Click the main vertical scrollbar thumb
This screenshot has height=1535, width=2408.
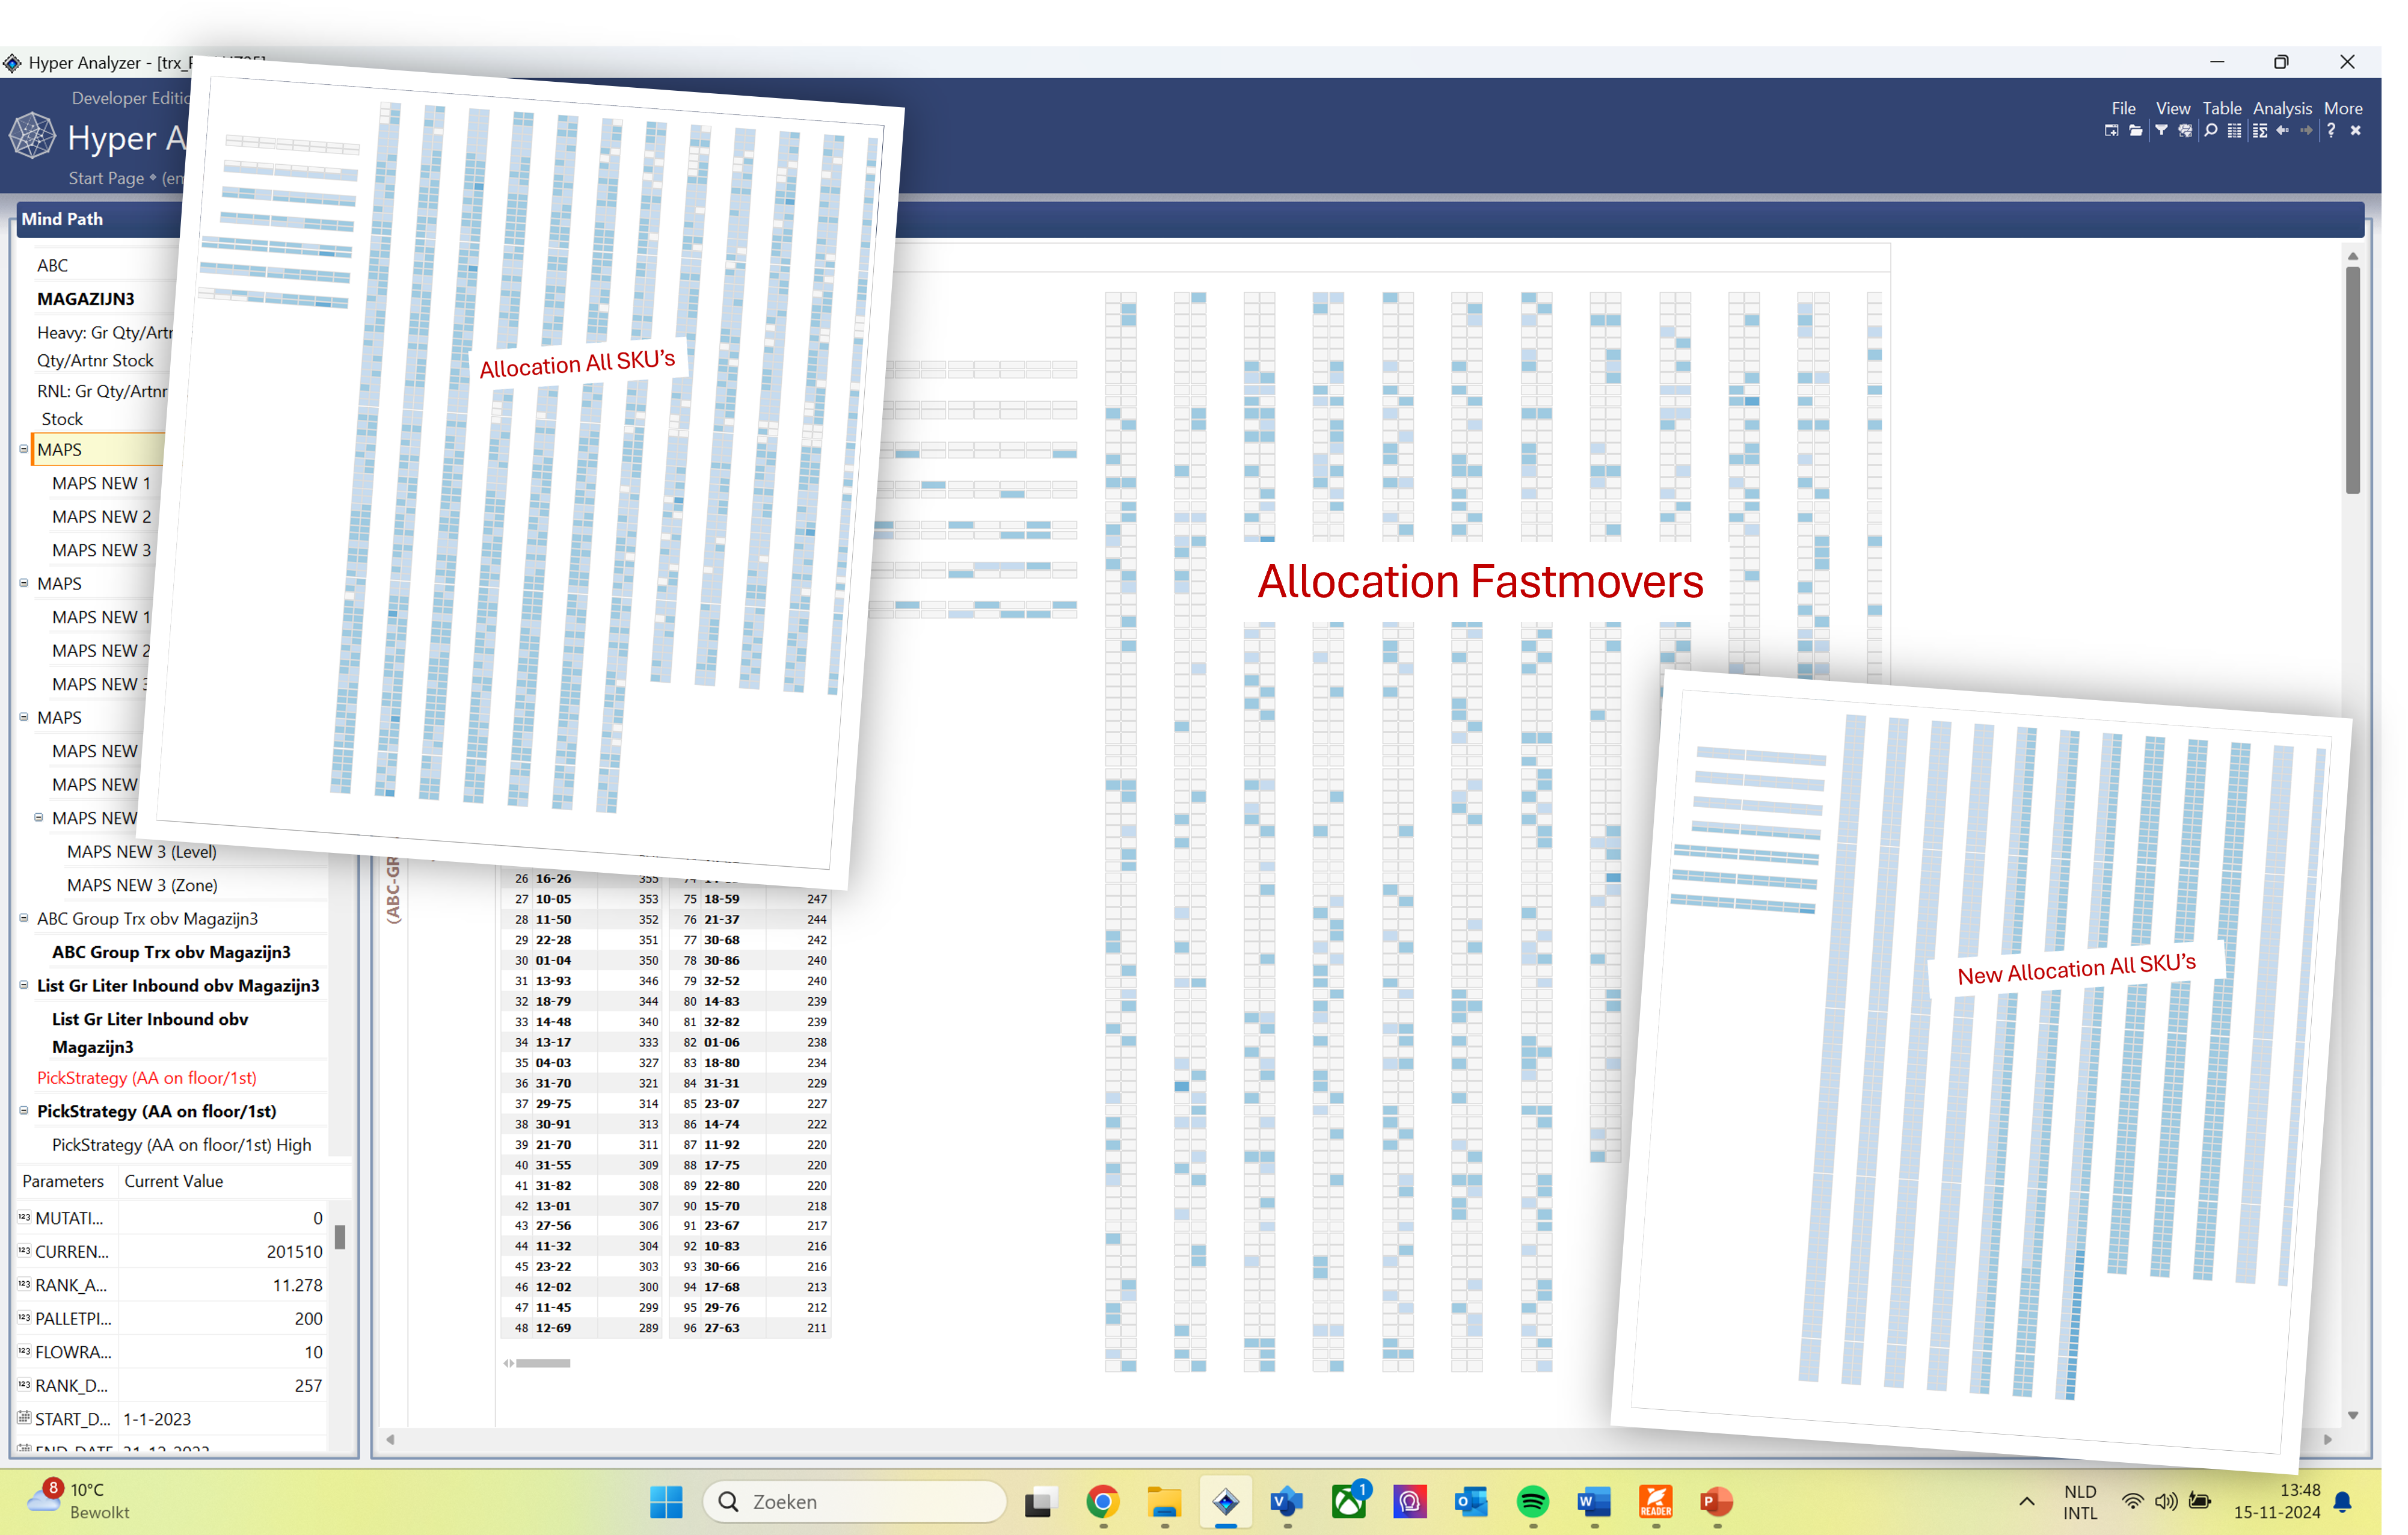(2353, 380)
